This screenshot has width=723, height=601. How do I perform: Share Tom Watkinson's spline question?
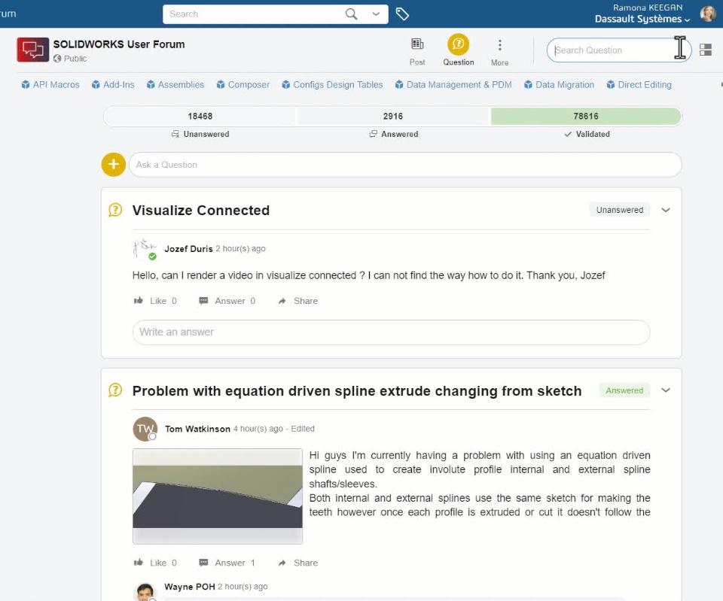pos(298,563)
